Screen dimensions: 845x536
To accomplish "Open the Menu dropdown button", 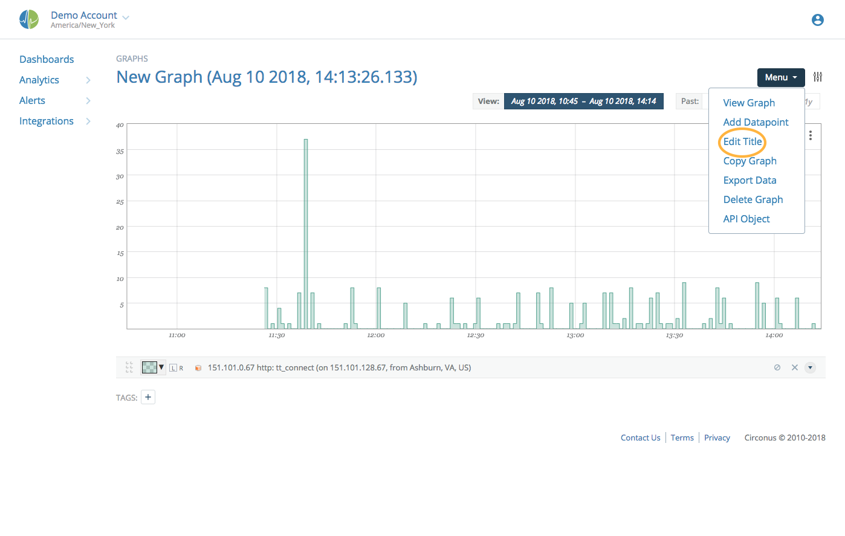I will coord(780,77).
